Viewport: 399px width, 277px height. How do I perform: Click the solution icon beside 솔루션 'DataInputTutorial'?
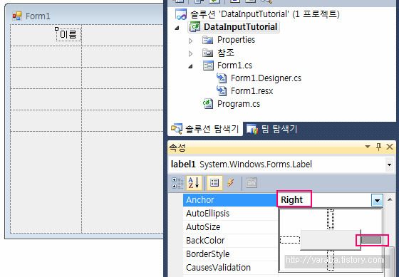point(181,14)
